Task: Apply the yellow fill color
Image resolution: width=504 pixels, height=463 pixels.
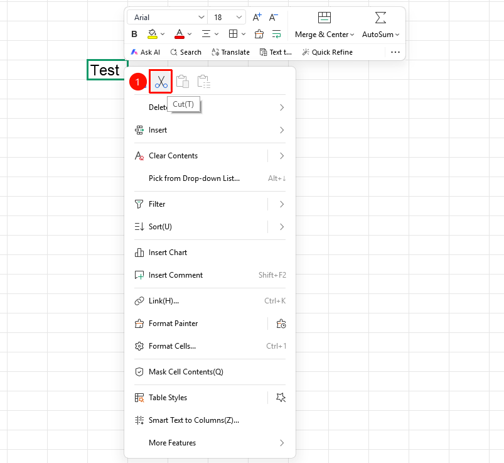Action: pos(153,34)
